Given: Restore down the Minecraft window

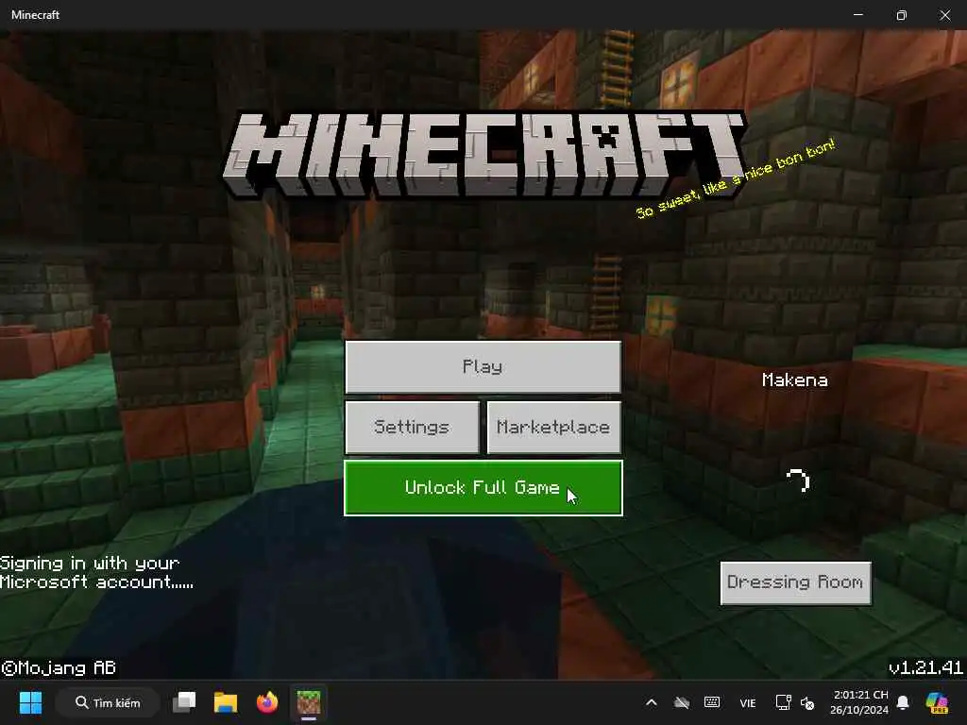Looking at the screenshot, I should tap(902, 15).
